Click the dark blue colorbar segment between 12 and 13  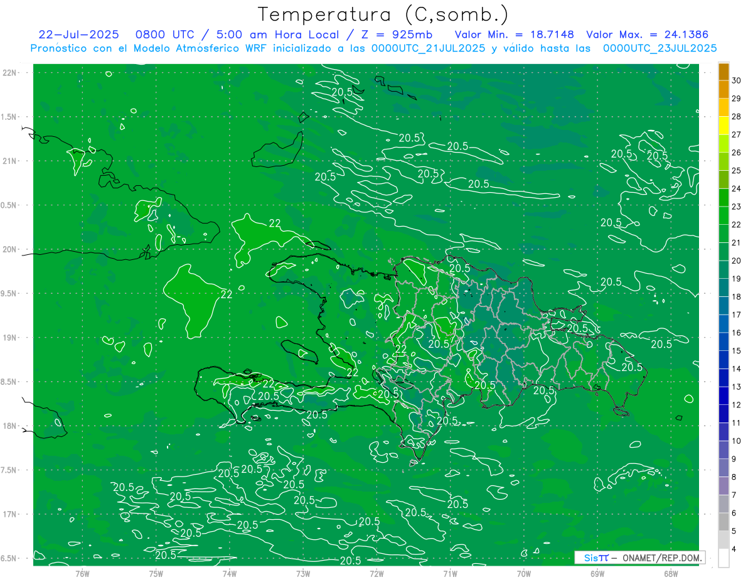724,396
